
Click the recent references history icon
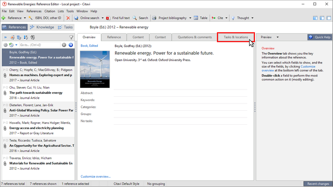coord(11,45)
